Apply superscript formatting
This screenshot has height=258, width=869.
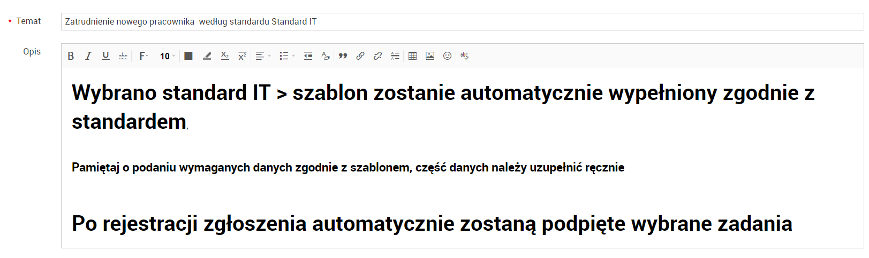pyautogui.click(x=242, y=56)
